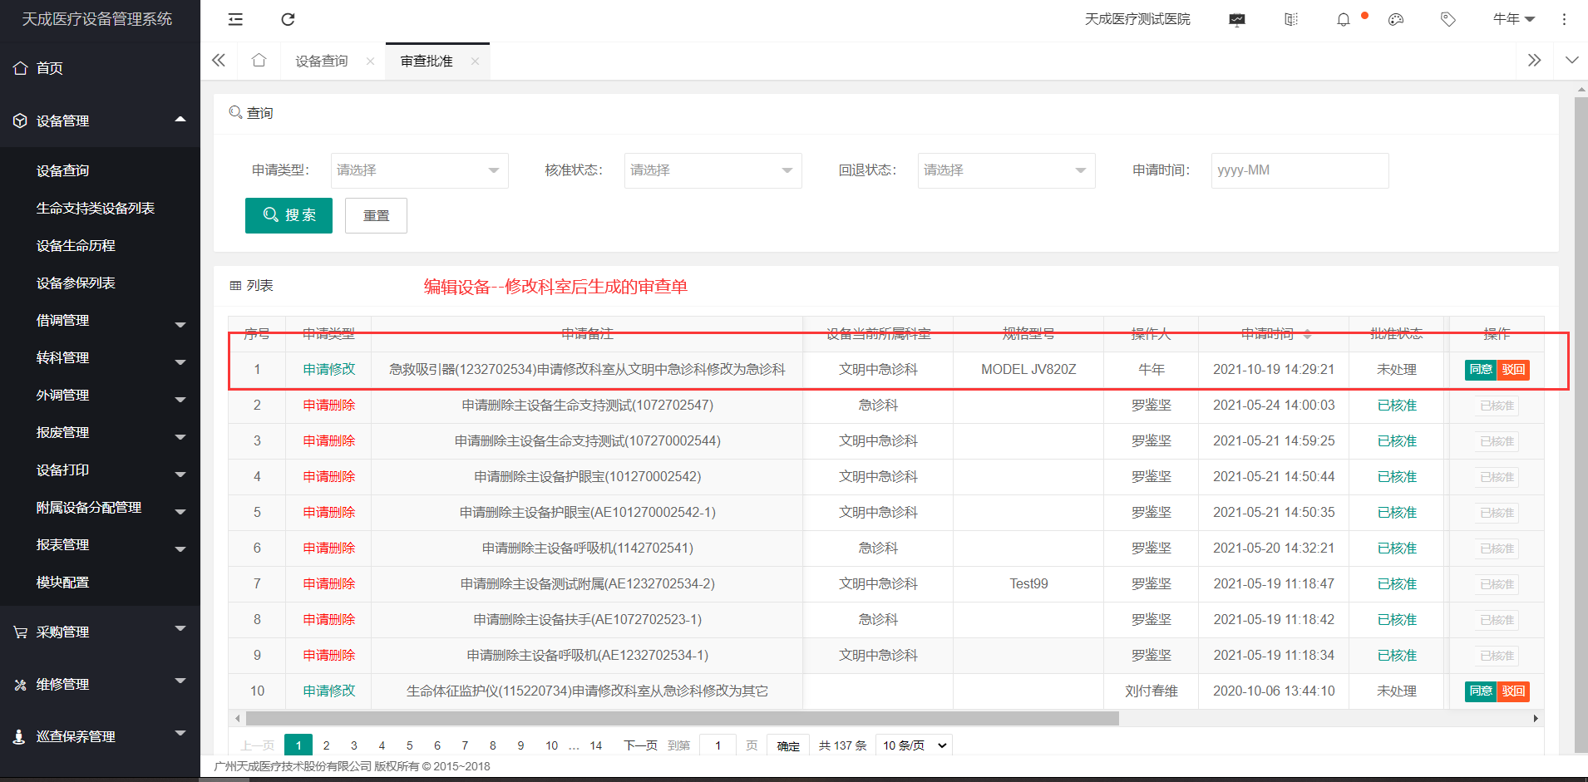Go to page 5 in pagination
This screenshot has width=1588, height=782.
point(409,745)
